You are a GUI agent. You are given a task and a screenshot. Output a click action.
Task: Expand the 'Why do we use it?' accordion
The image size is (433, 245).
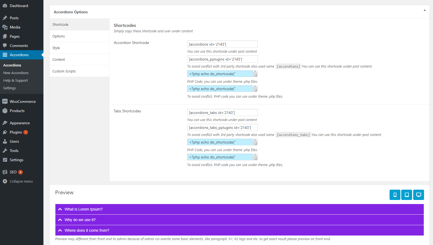point(80,220)
